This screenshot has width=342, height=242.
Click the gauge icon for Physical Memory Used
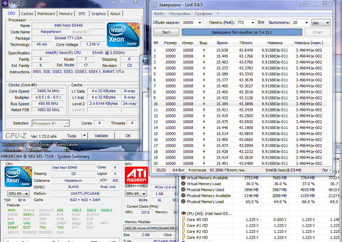(x=183, y=190)
